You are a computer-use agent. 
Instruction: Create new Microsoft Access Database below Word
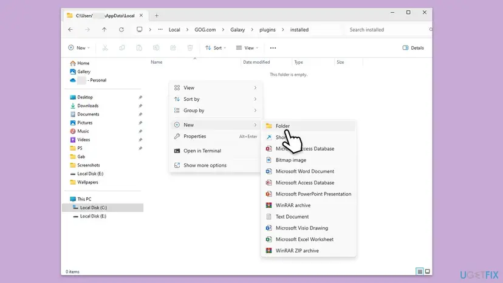tap(309, 183)
